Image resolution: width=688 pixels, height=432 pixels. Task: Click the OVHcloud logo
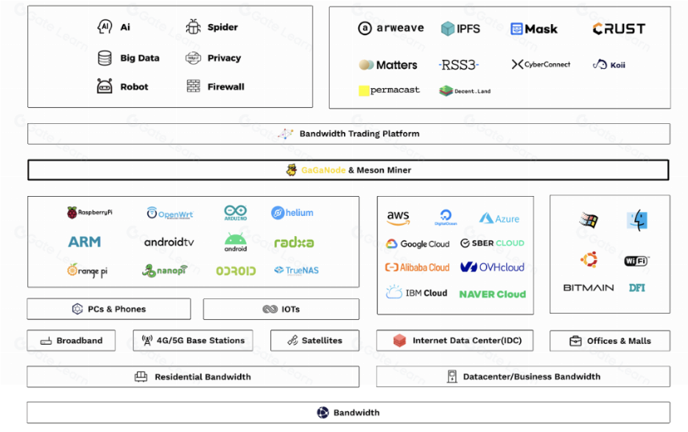coord(492,267)
